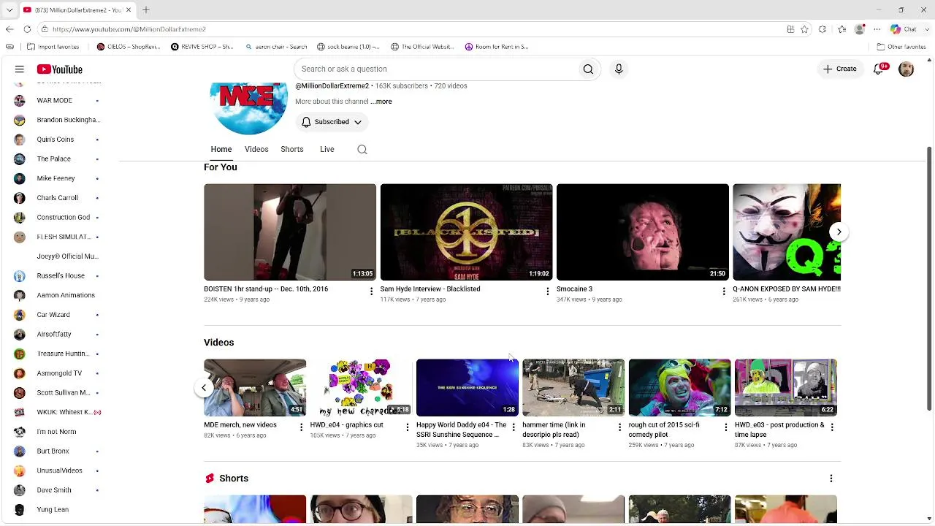Screen dimensions: 935x526
Task: Open browser settings and more menu
Action: [x=877, y=29]
